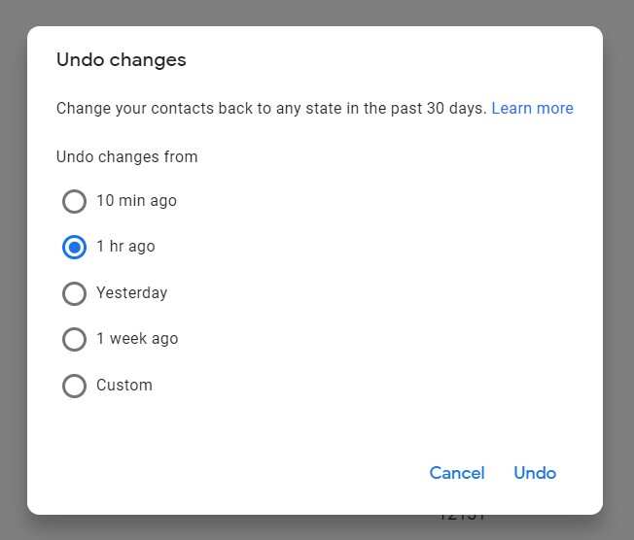
Task: Click the '1 week ago' text label
Action: click(x=137, y=338)
